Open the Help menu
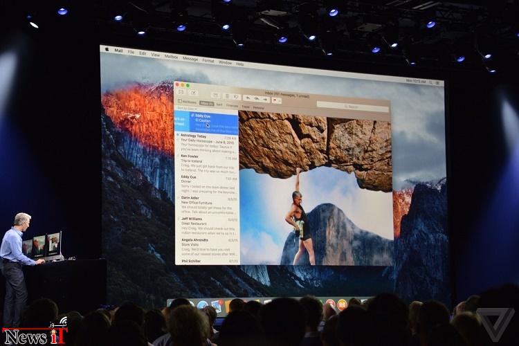This screenshot has height=346, width=519. coord(240,64)
